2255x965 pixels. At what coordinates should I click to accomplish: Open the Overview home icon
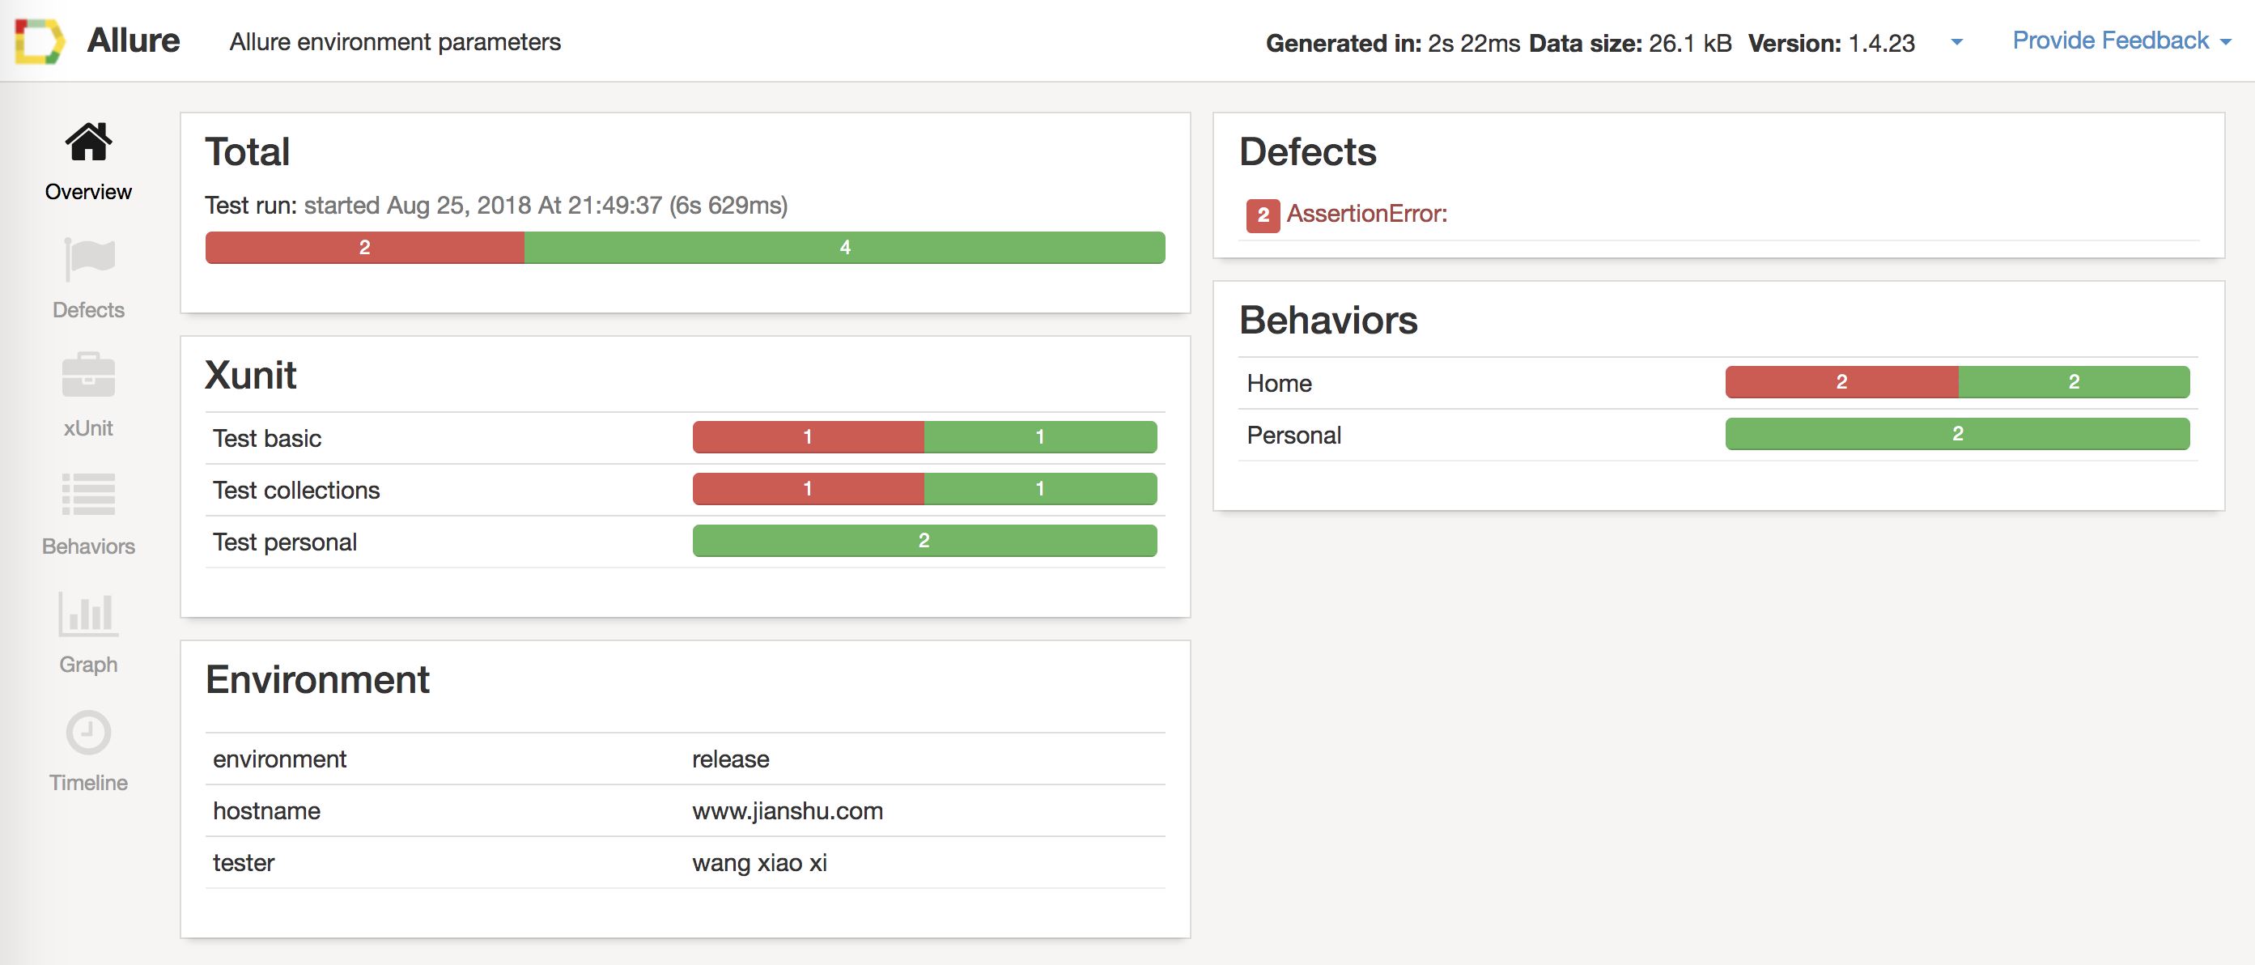tap(88, 142)
